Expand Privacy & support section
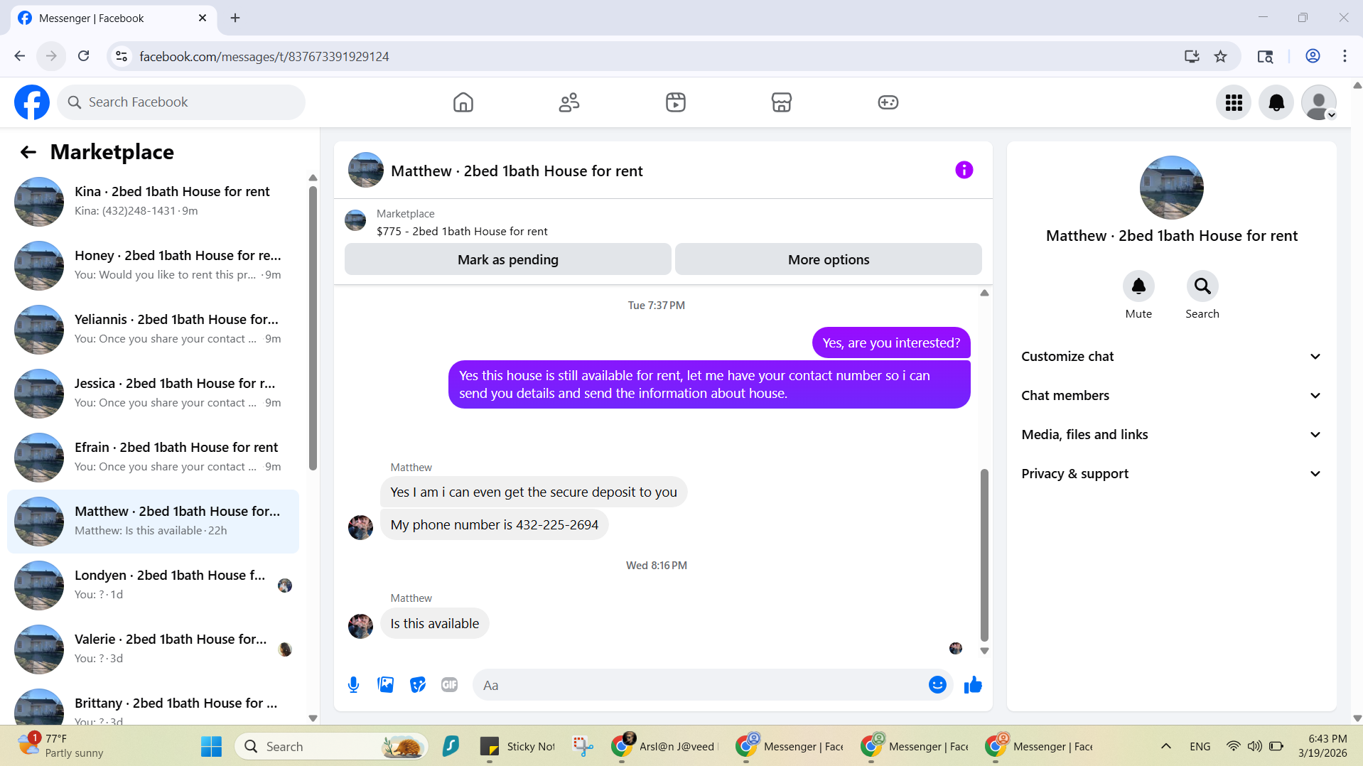 [x=1171, y=473]
